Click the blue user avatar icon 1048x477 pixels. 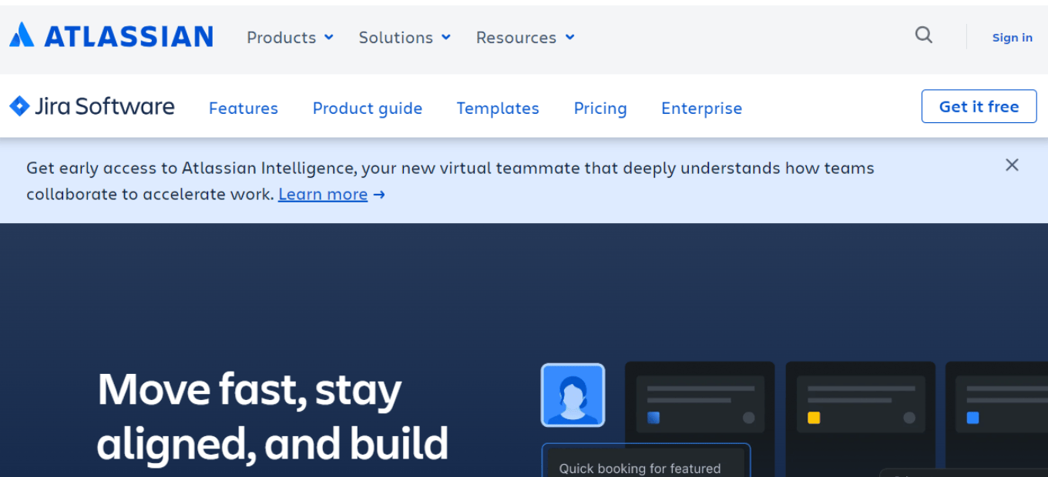(573, 395)
